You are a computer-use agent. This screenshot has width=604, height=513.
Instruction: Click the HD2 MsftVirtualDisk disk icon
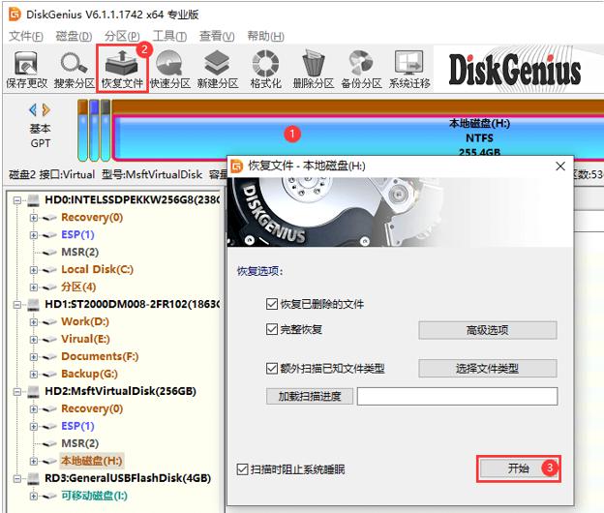[x=33, y=391]
